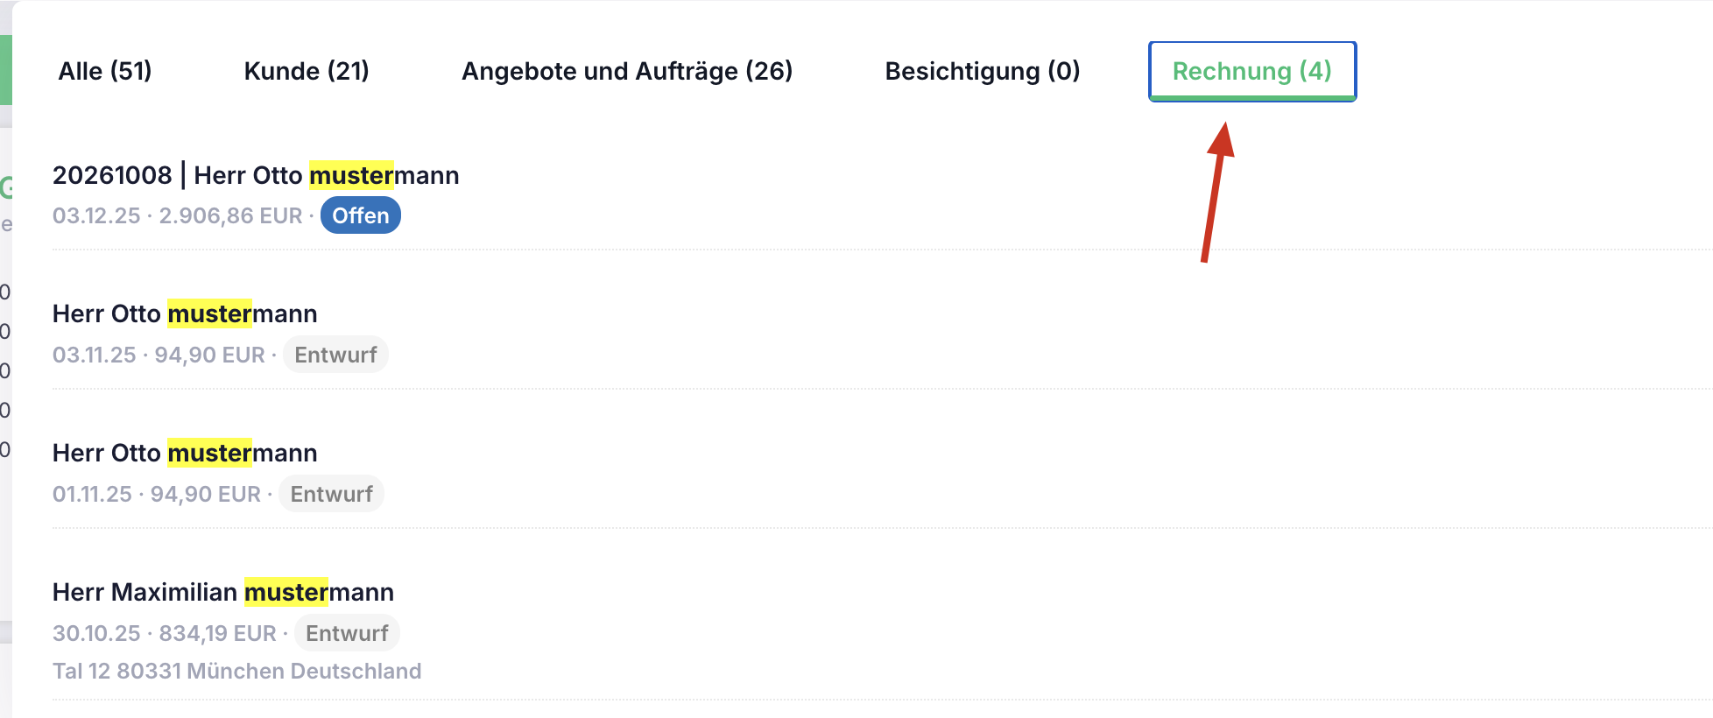Click Entwurf badge on 01.11.25 invoice
Screen dimensions: 1713x718
(331, 494)
